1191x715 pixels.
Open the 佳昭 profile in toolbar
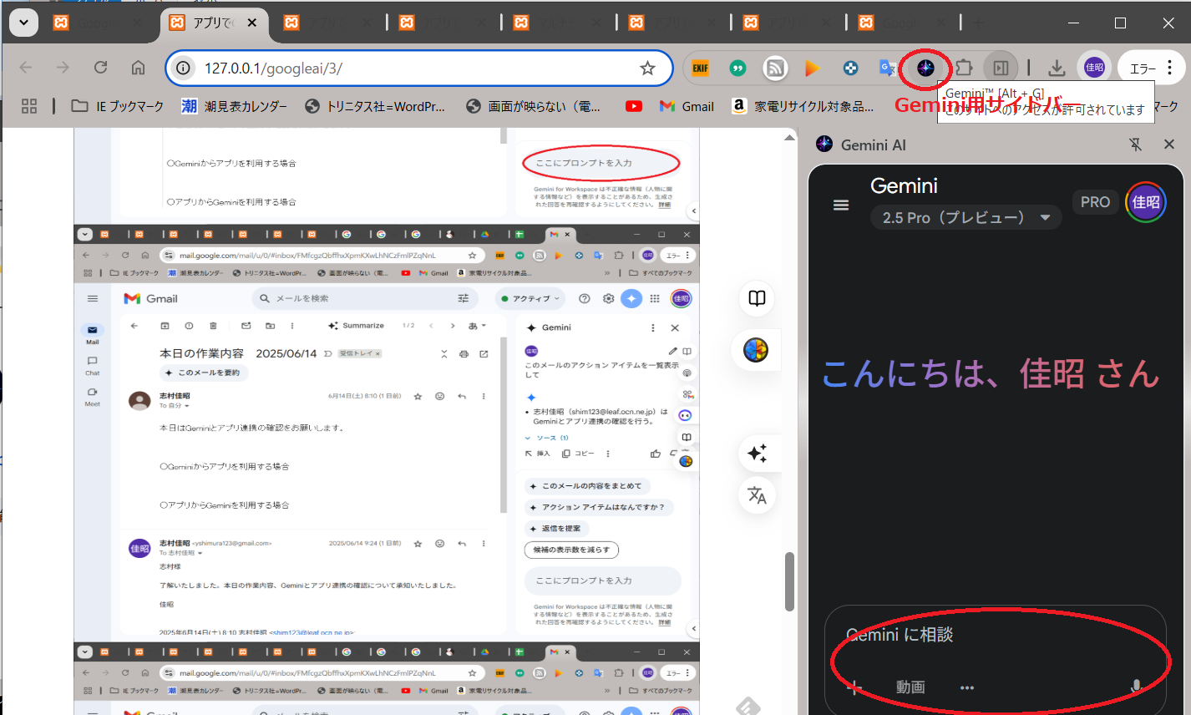(x=1094, y=68)
